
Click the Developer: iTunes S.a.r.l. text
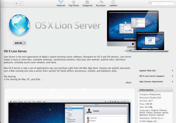click(x=152, y=118)
